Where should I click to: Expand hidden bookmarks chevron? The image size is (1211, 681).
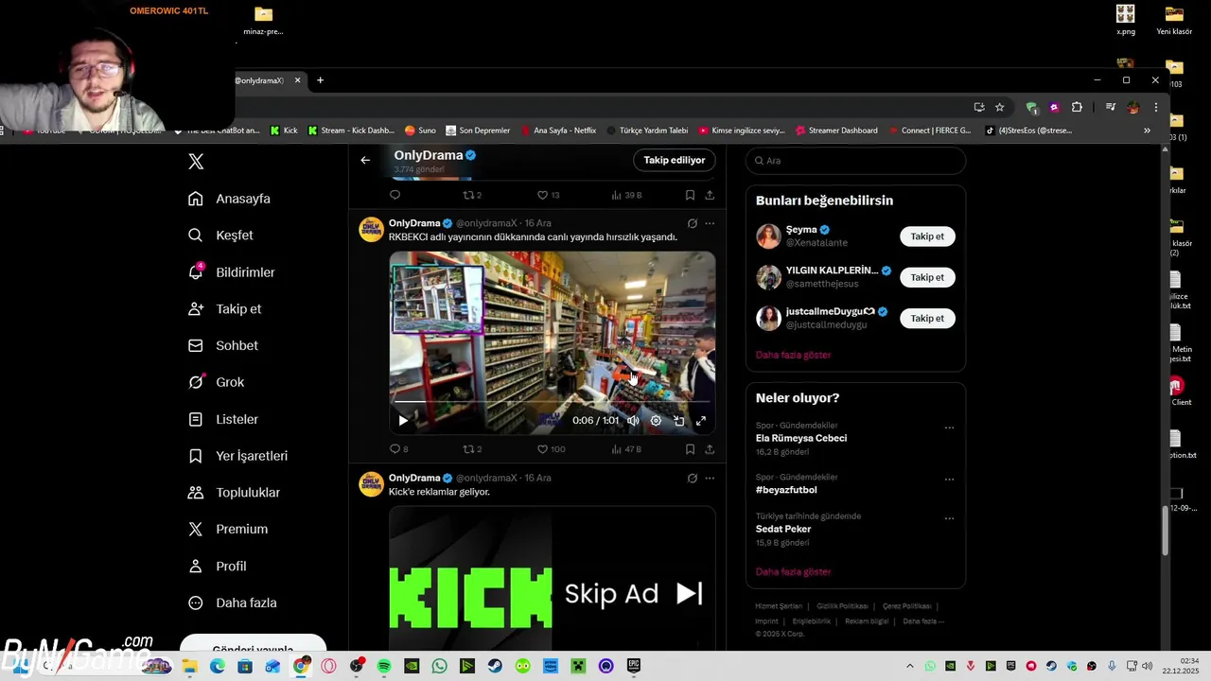[1147, 131]
